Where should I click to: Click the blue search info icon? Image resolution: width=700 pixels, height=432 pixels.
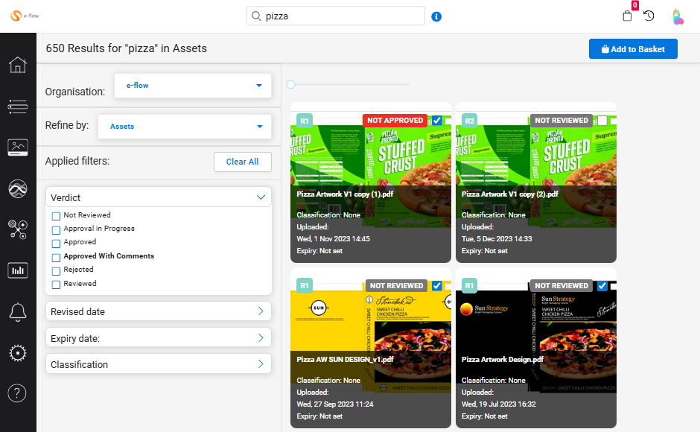coord(436,16)
